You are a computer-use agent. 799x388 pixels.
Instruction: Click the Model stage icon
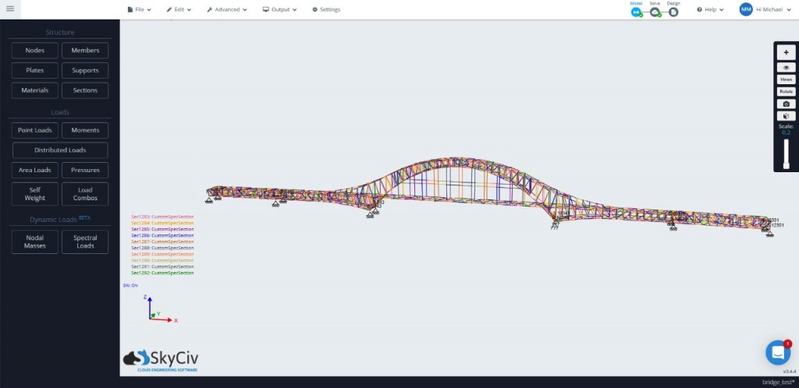coord(636,12)
